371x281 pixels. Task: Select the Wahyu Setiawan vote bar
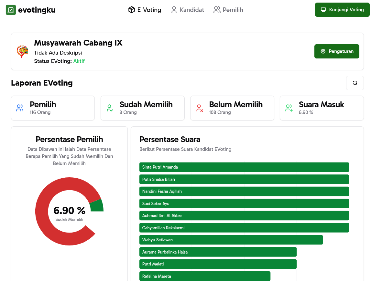pyautogui.click(x=231, y=240)
